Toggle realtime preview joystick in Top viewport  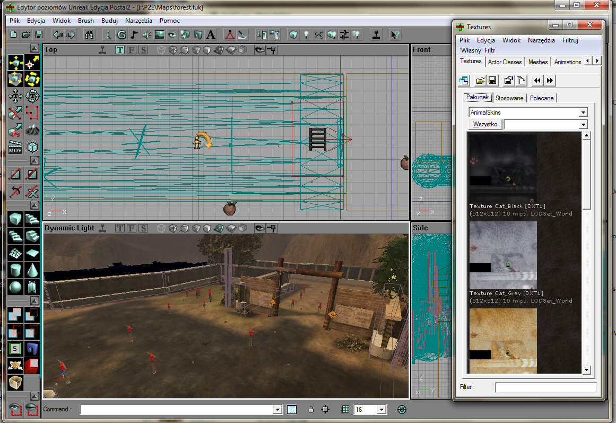tap(102, 50)
